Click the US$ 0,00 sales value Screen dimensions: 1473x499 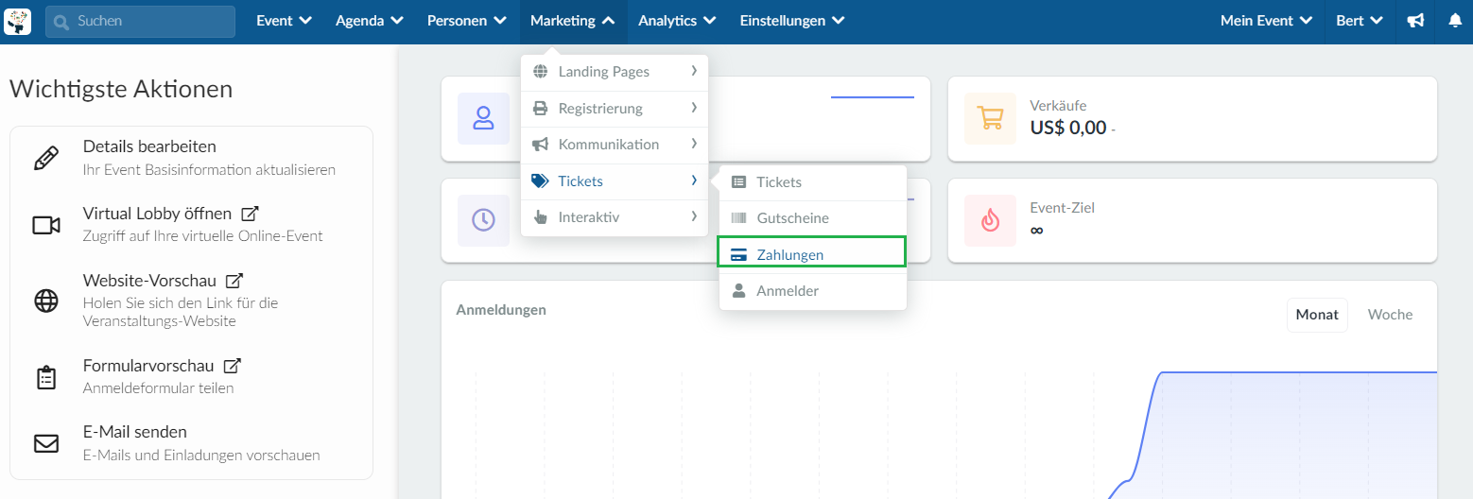(1068, 128)
